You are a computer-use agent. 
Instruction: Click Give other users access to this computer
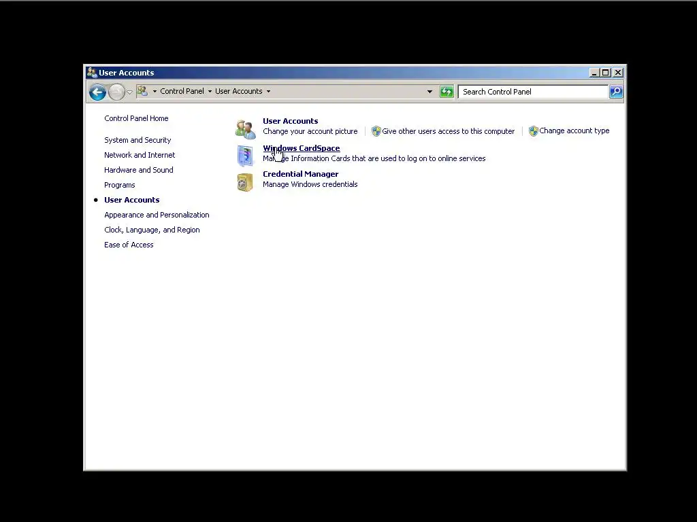tap(448, 131)
